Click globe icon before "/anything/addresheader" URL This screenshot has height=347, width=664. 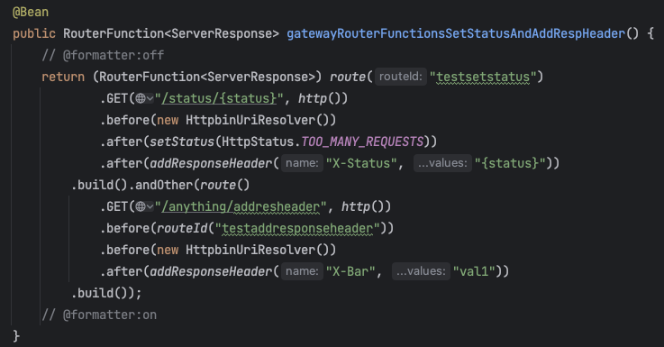tap(141, 206)
